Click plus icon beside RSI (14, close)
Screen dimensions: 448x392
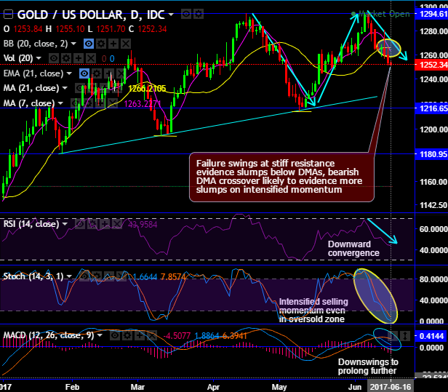click(x=105, y=224)
